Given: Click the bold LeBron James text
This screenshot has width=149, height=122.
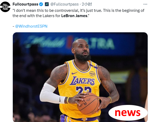Looking at the screenshot, I should 74,16.
